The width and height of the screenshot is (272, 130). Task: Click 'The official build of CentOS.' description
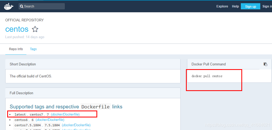(x=31, y=76)
